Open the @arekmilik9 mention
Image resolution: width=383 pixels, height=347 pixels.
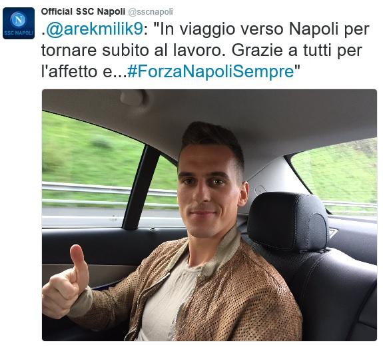(95, 29)
